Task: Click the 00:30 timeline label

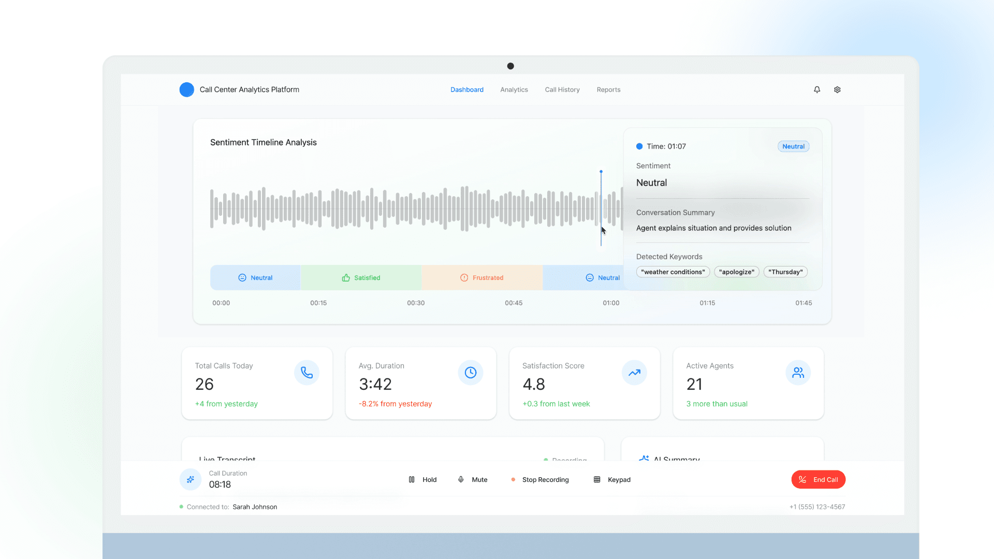Action: [x=416, y=303]
